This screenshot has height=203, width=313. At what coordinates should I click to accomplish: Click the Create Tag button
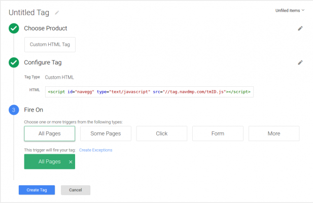click(x=37, y=190)
